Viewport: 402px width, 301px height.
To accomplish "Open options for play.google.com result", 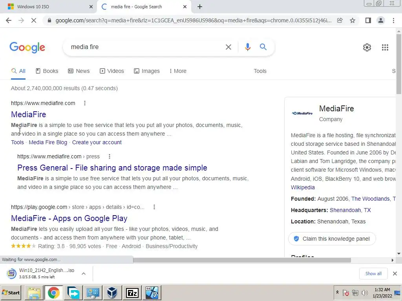I will click(x=154, y=207).
